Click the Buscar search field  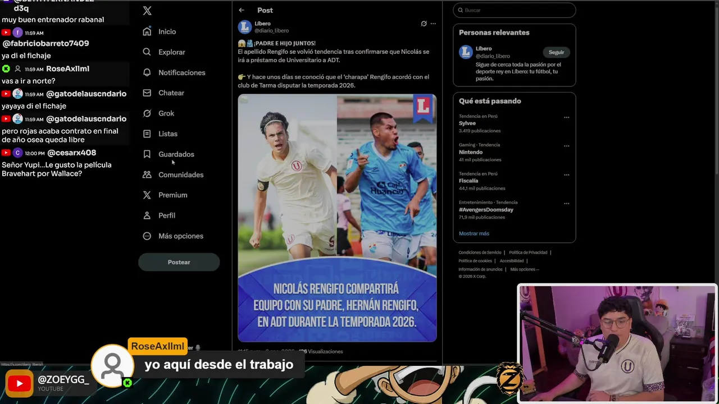coord(515,10)
